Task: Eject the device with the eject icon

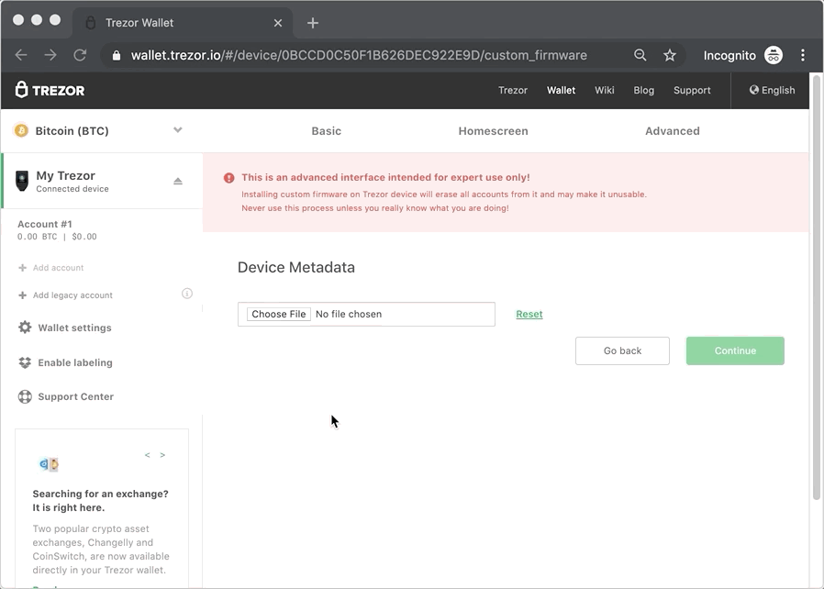Action: (178, 181)
